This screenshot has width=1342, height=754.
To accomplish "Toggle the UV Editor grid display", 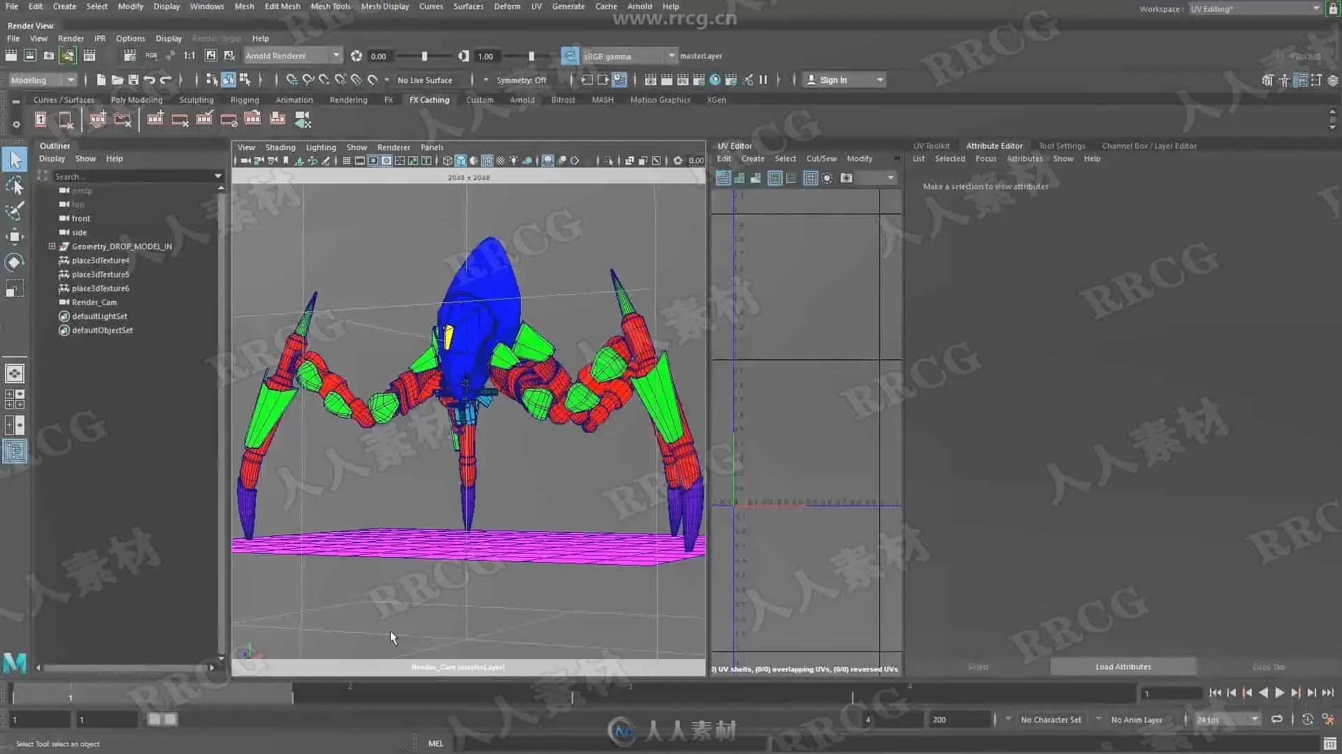I will coord(810,178).
